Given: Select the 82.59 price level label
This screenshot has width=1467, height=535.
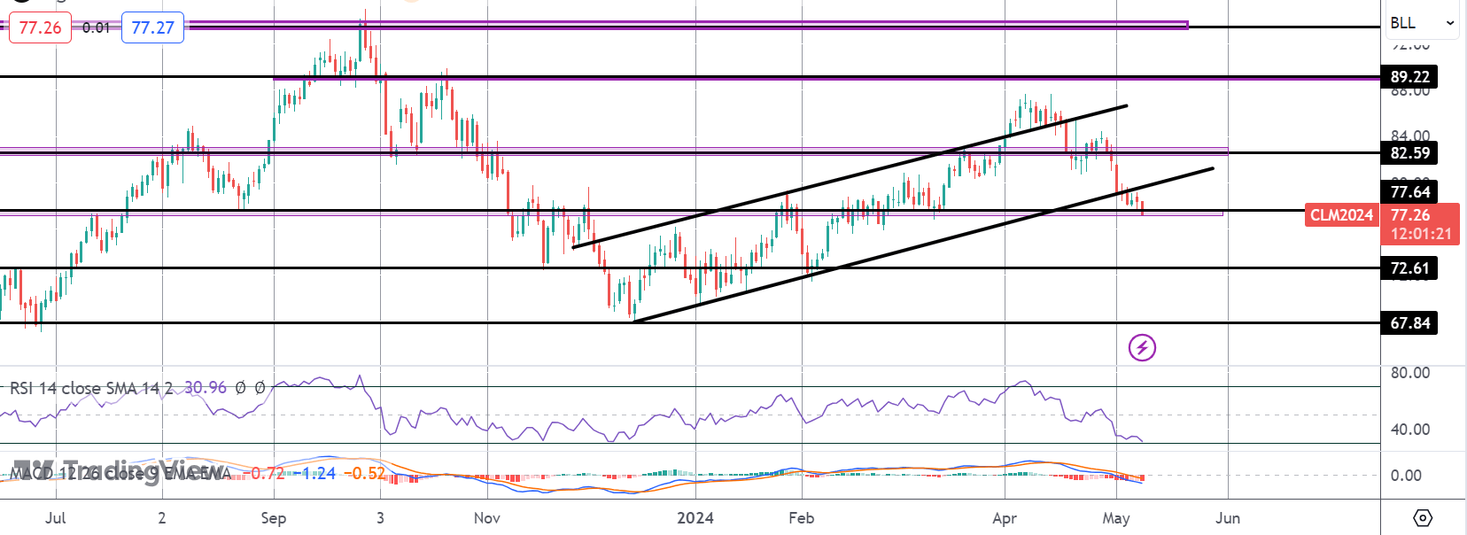Looking at the screenshot, I should coord(1409,152).
